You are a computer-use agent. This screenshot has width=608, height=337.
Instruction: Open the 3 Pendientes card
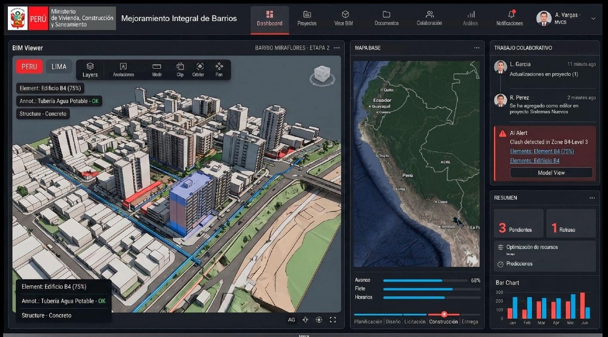519,223
